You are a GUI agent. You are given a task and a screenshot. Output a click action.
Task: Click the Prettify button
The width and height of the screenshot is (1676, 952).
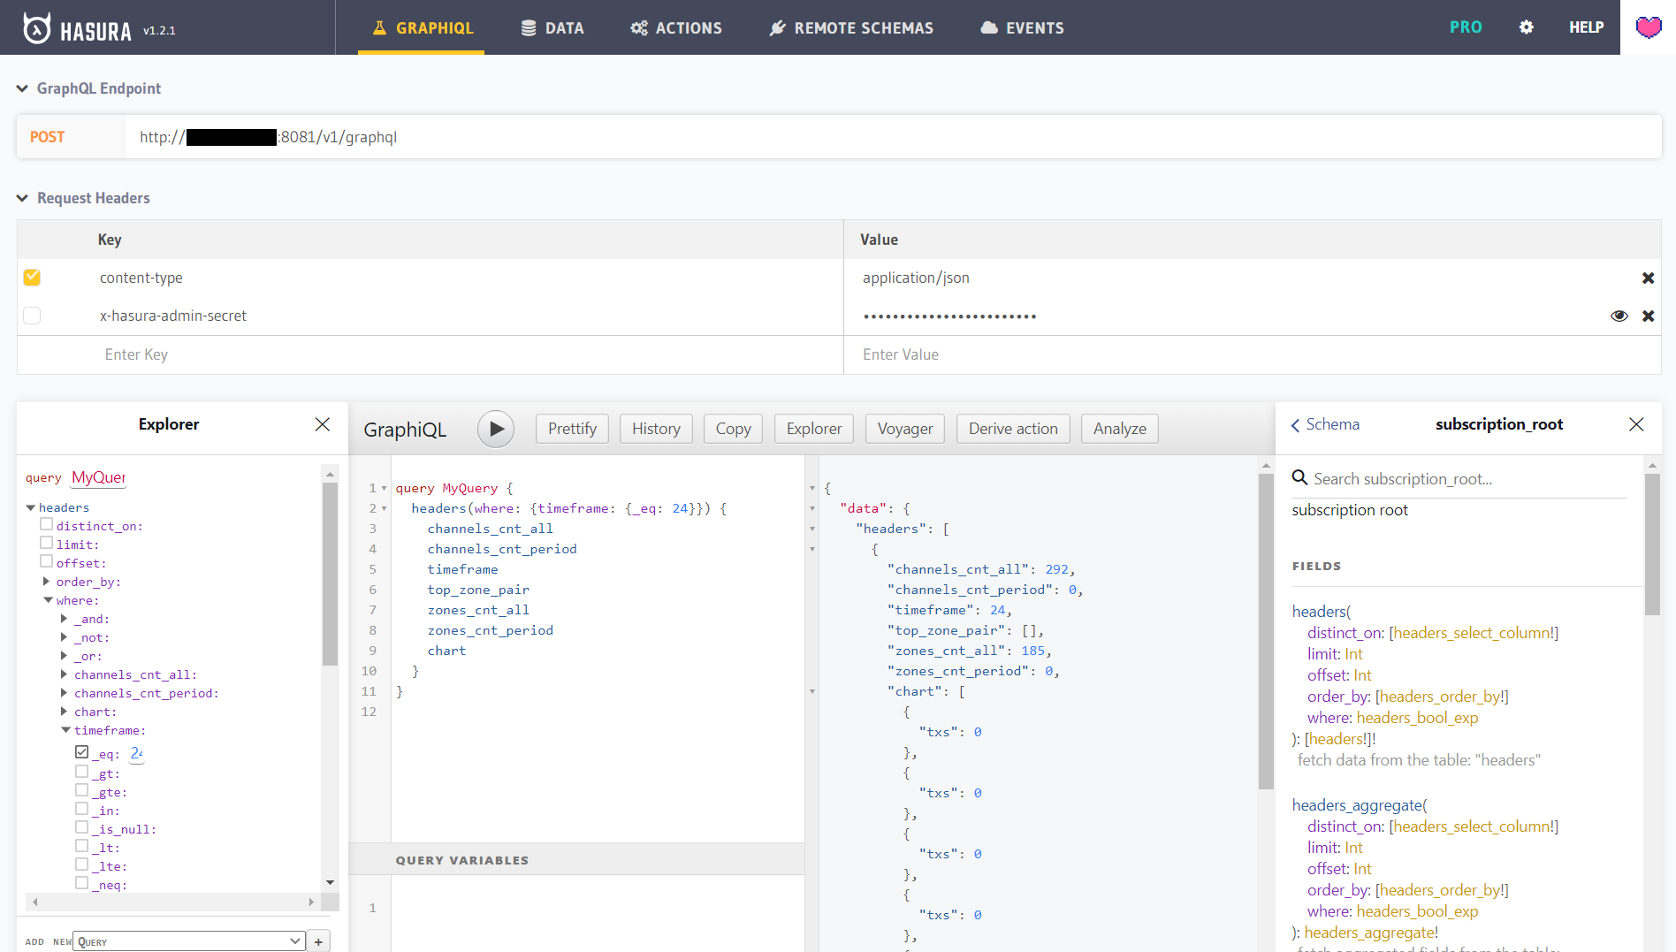tap(572, 429)
